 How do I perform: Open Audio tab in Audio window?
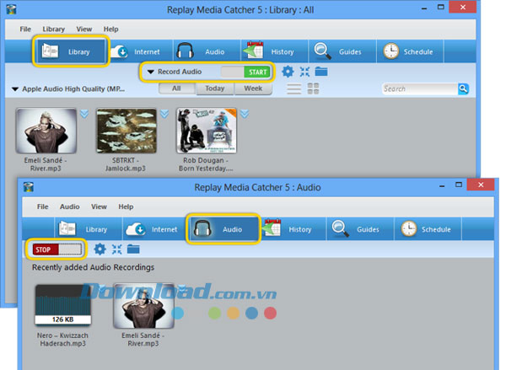[223, 229]
